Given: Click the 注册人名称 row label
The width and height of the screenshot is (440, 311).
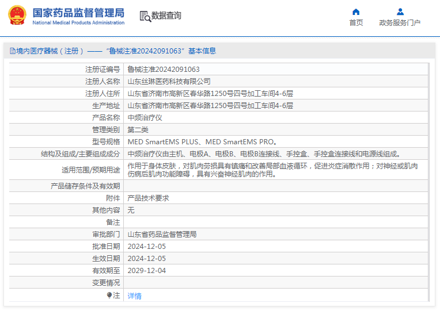Looking at the screenshot, I should 103,81.
